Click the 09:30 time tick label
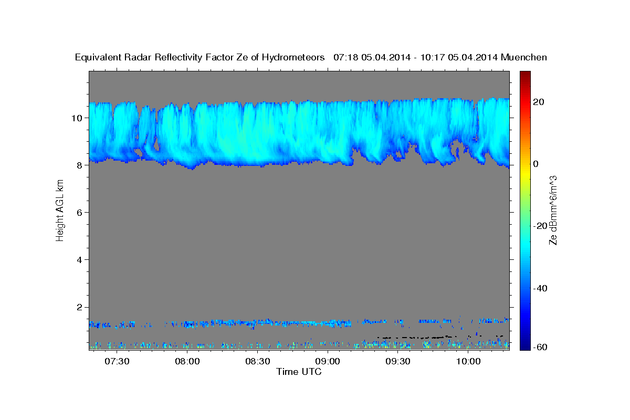630x420 pixels. click(x=398, y=362)
